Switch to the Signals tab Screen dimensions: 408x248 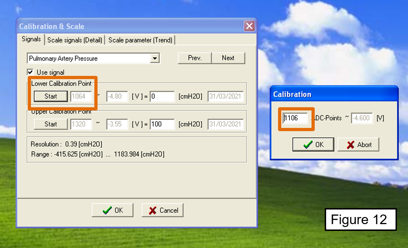pyautogui.click(x=31, y=39)
